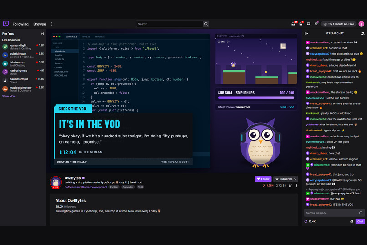Click yukibento on "first time here" message
This screenshot has height=245, width=367.
tap(312, 125)
